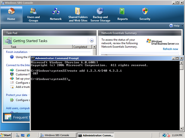Click the Getting Started Tasks toolbox icon

coord(8,41)
